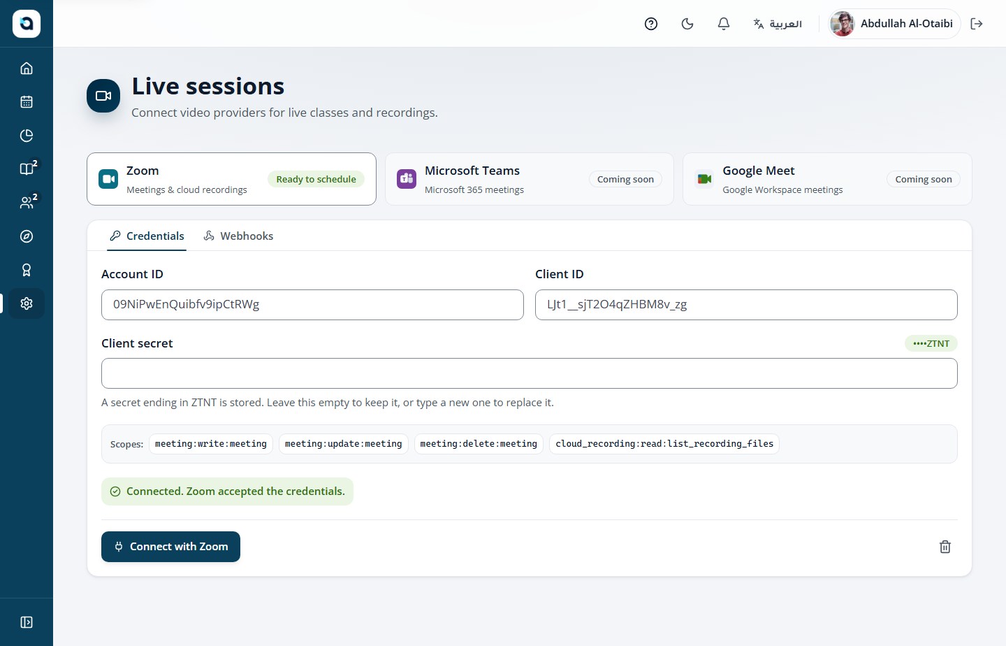This screenshot has width=1006, height=646.
Task: Collapse the sidebar panel icon
Action: 27,622
